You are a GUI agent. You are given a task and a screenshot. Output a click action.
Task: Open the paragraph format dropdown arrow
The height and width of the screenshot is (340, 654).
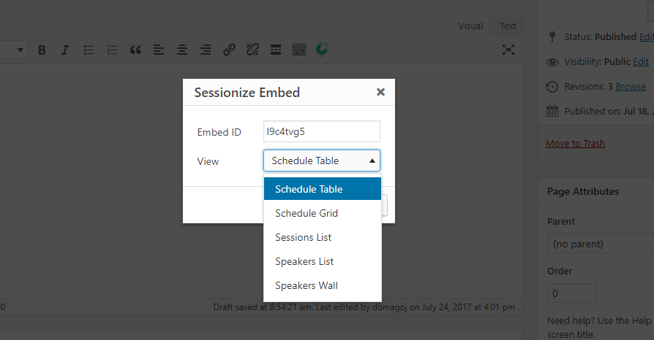[x=20, y=50]
